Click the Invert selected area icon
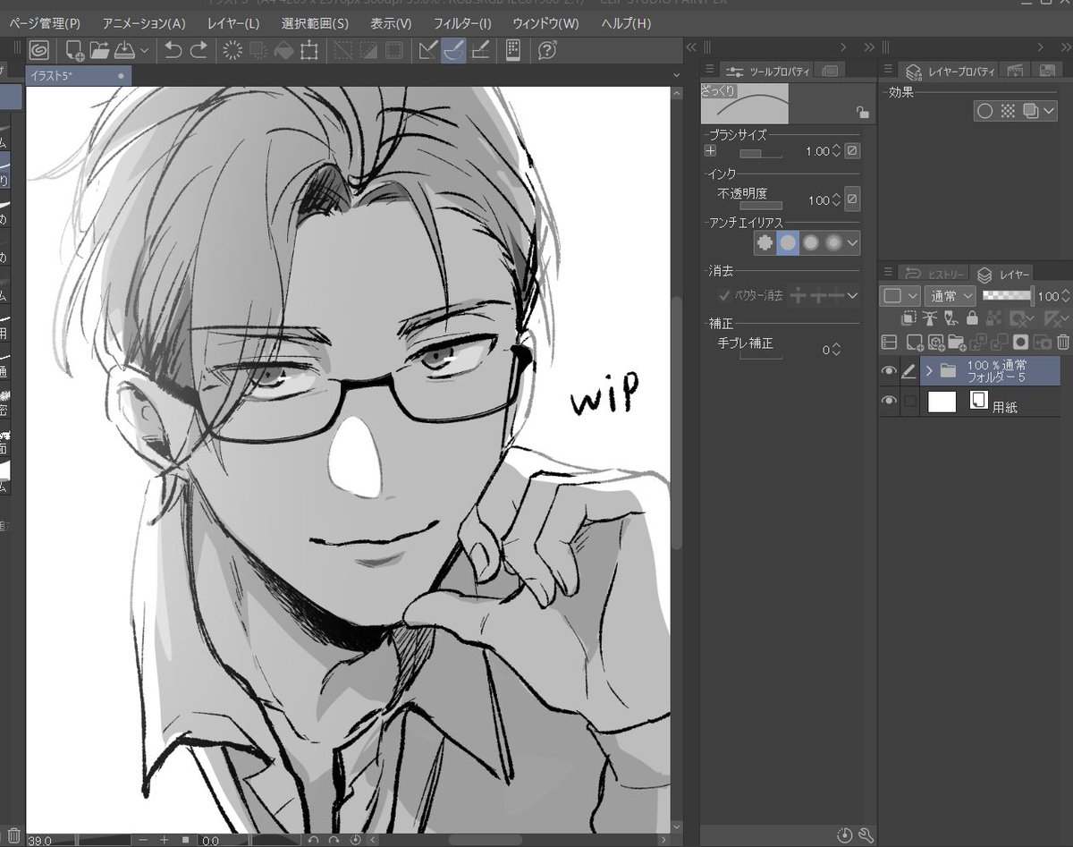Screen dimensions: 1073x847 tap(368, 50)
